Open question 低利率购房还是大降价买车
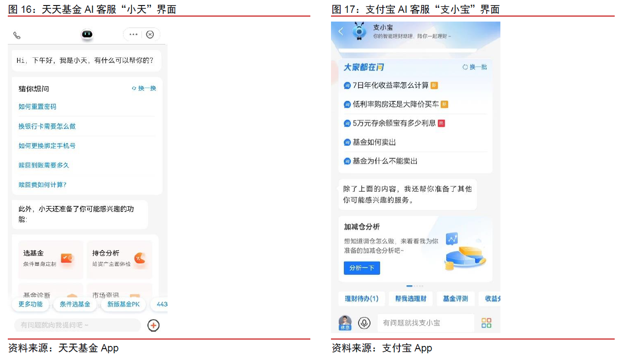This screenshot has height=356, width=617. [396, 104]
